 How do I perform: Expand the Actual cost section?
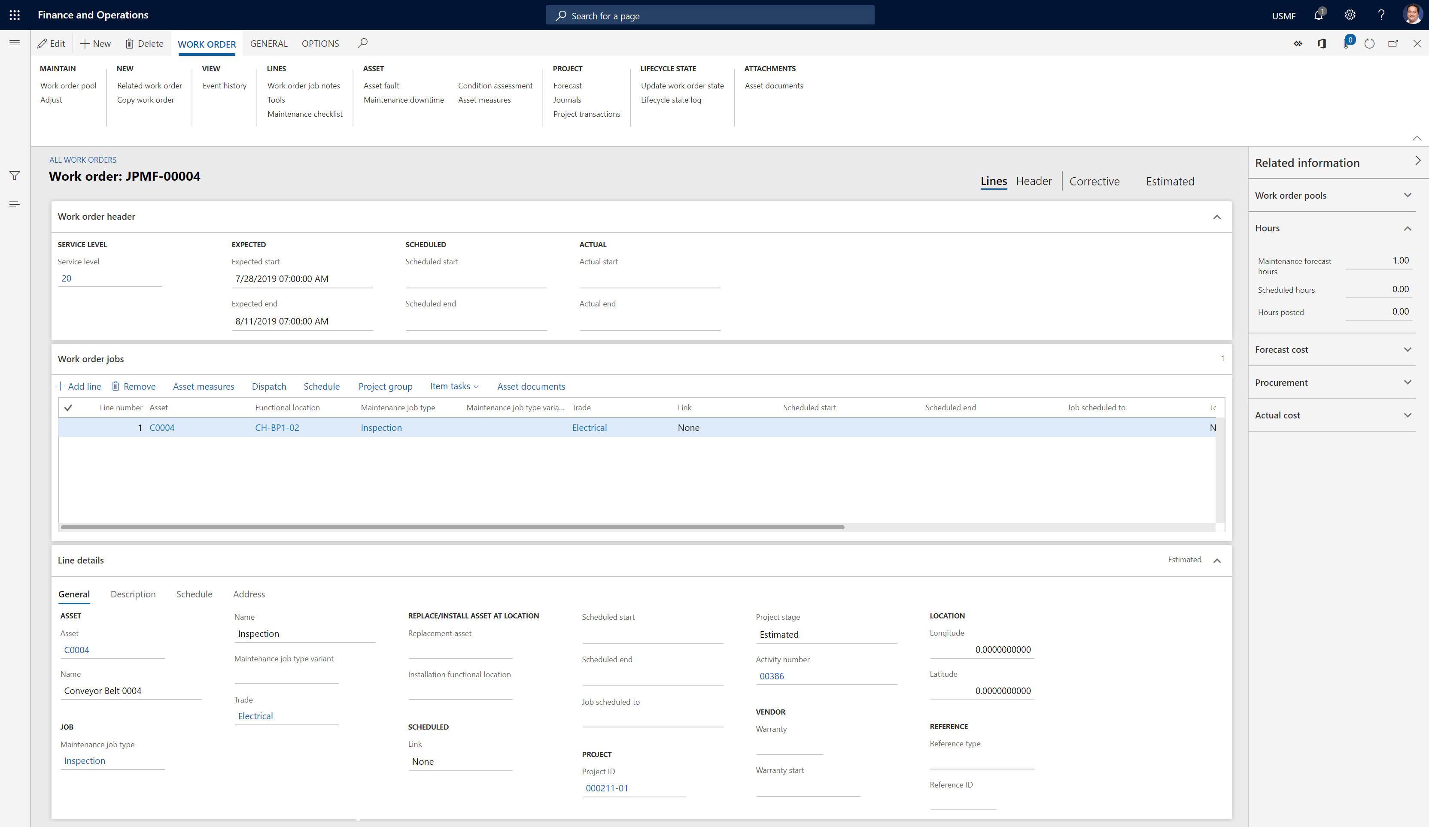pos(1409,415)
